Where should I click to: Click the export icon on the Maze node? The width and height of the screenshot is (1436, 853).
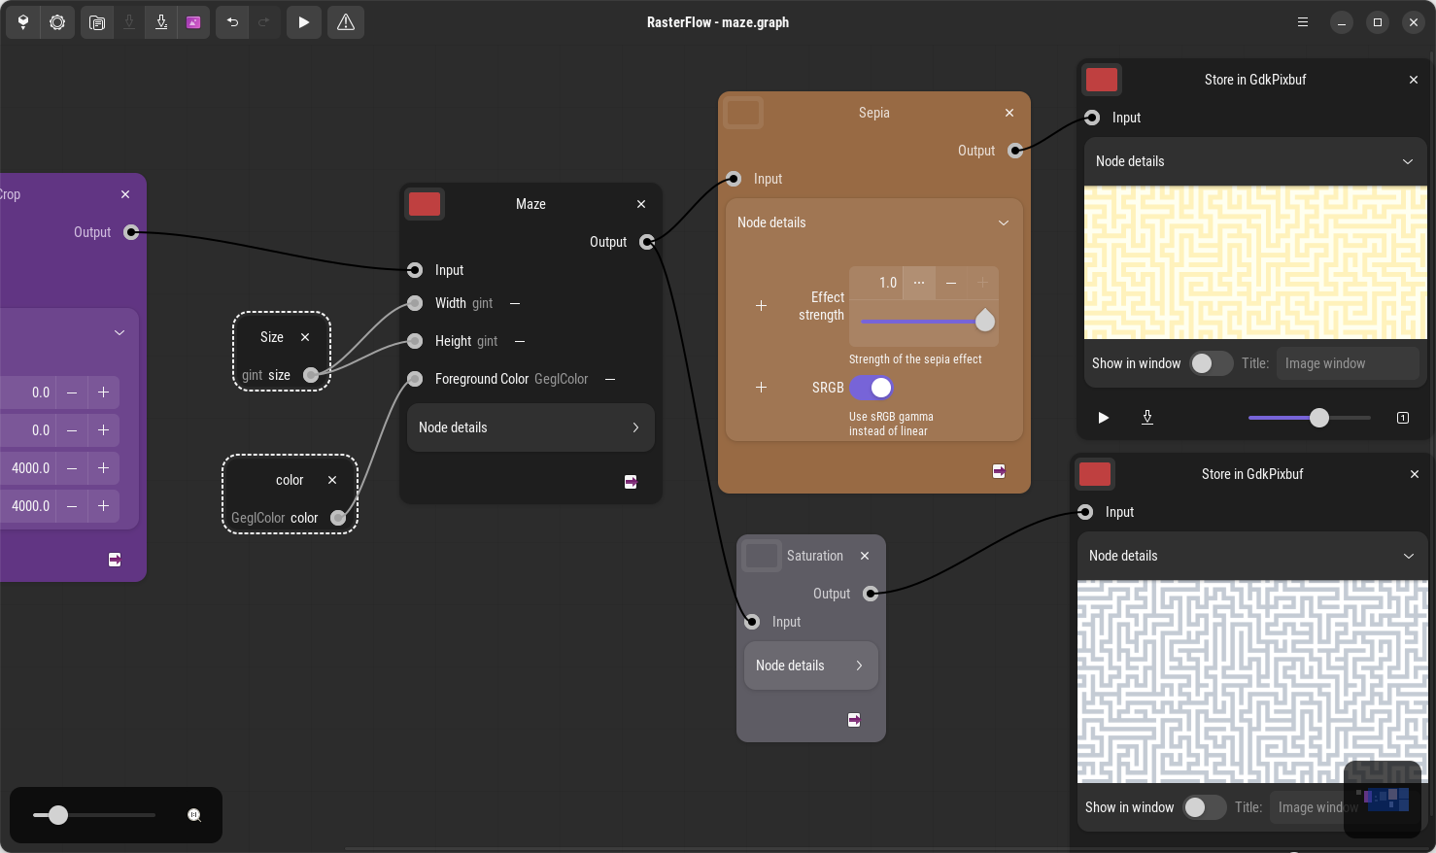tap(631, 482)
